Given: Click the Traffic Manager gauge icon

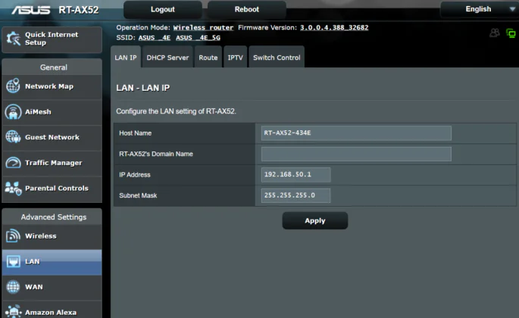Looking at the screenshot, I should 13,163.
